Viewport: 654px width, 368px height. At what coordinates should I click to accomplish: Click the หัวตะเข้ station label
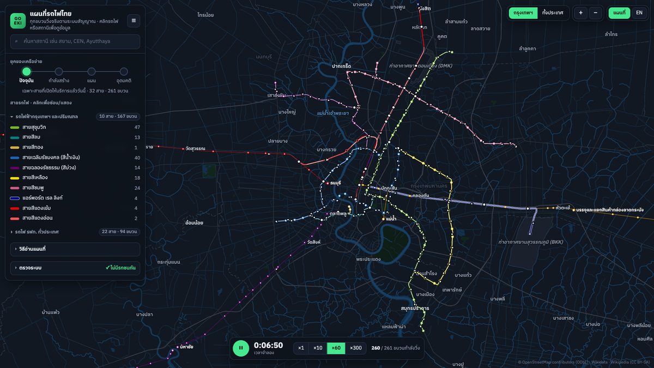[x=563, y=208]
